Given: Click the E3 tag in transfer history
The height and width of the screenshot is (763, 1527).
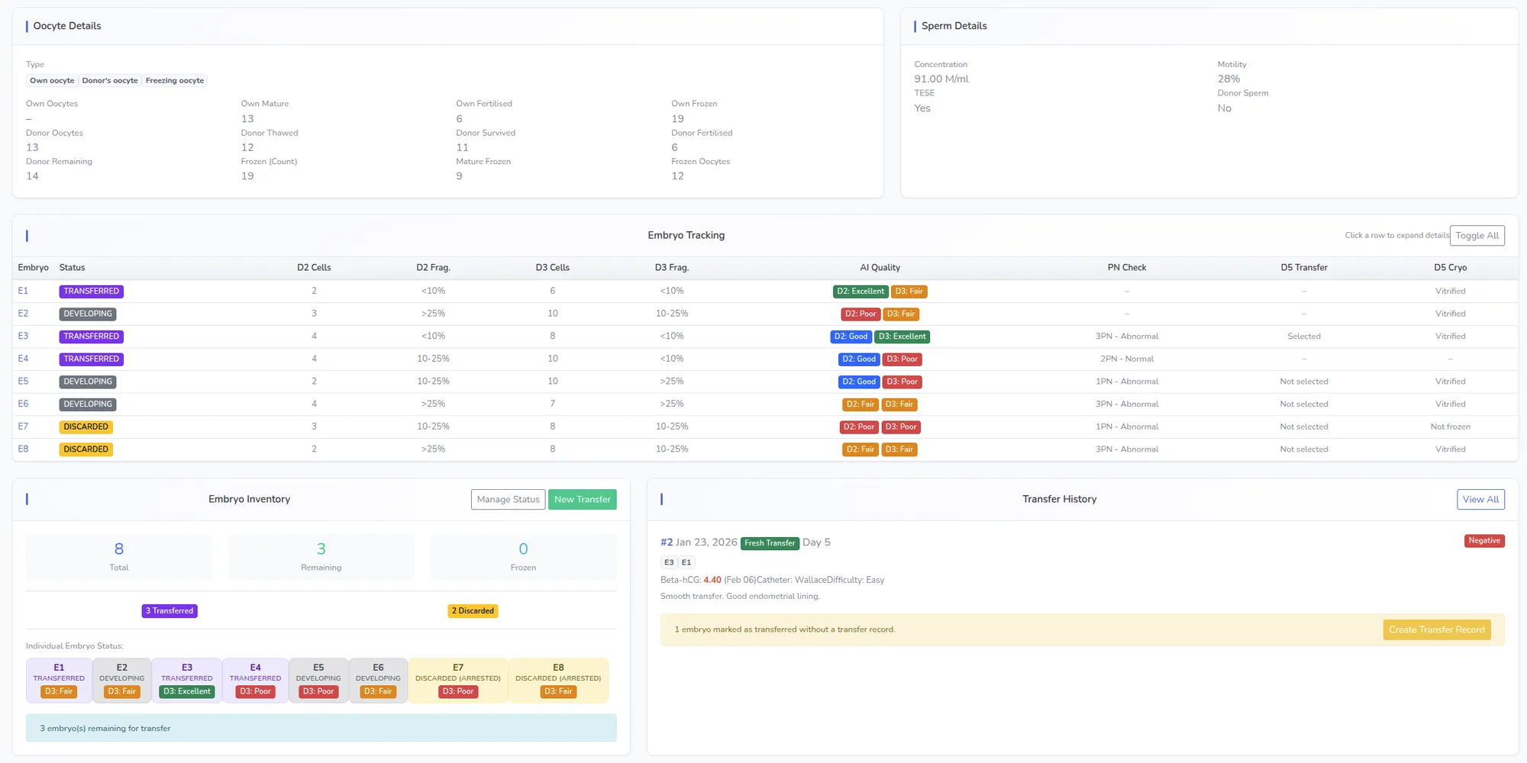Looking at the screenshot, I should click(x=669, y=563).
